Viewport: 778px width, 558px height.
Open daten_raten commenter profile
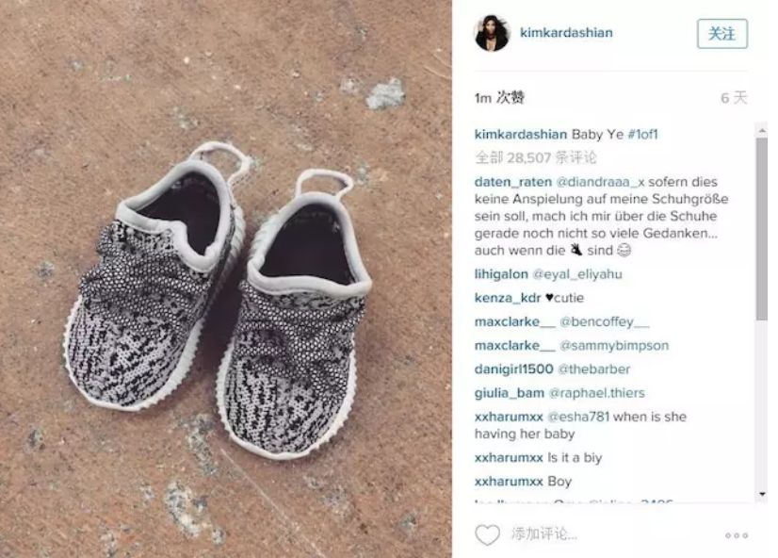click(x=513, y=182)
